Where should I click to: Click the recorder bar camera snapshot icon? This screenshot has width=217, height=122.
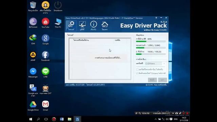click(176, 113)
